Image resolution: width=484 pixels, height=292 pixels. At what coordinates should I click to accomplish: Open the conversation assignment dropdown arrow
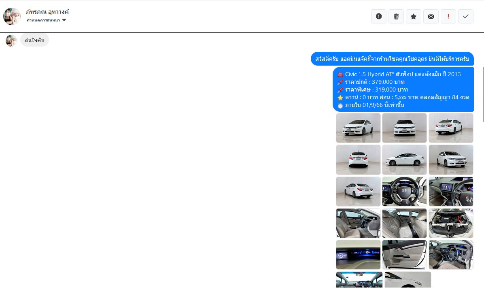(x=64, y=20)
